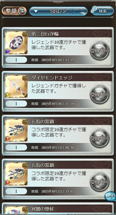
Task: Click the fire element icon on 8月13日 五指の誓鎖
Action: 7,139
